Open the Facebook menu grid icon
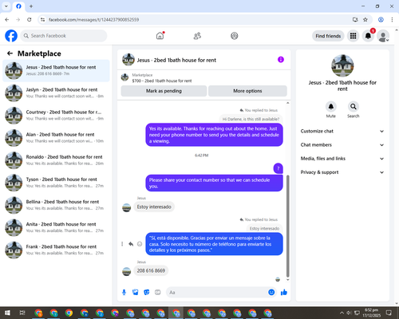The width and height of the screenshot is (399, 319). click(353, 36)
